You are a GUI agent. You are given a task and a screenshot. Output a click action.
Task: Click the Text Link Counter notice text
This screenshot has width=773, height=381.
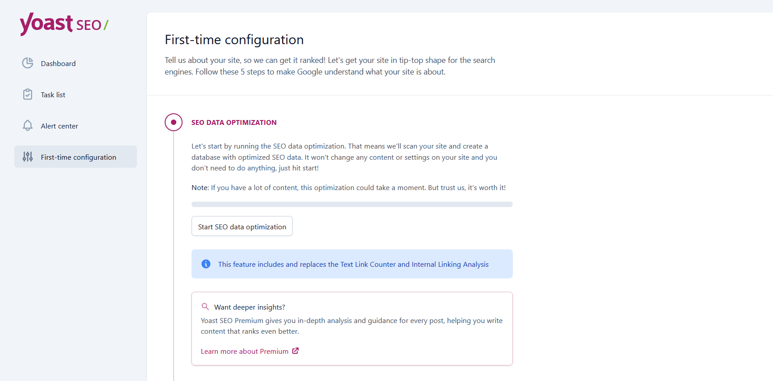point(353,265)
